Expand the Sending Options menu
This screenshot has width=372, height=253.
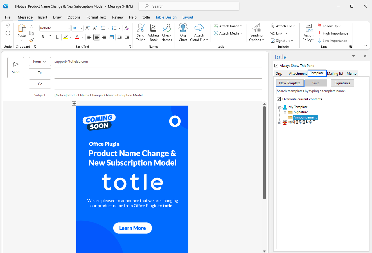click(x=256, y=33)
